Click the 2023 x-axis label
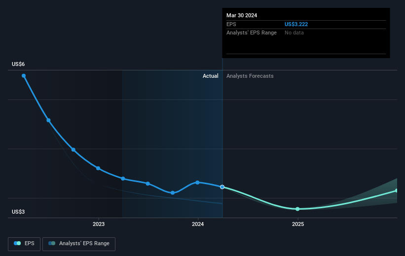The height and width of the screenshot is (256, 405). pos(99,224)
